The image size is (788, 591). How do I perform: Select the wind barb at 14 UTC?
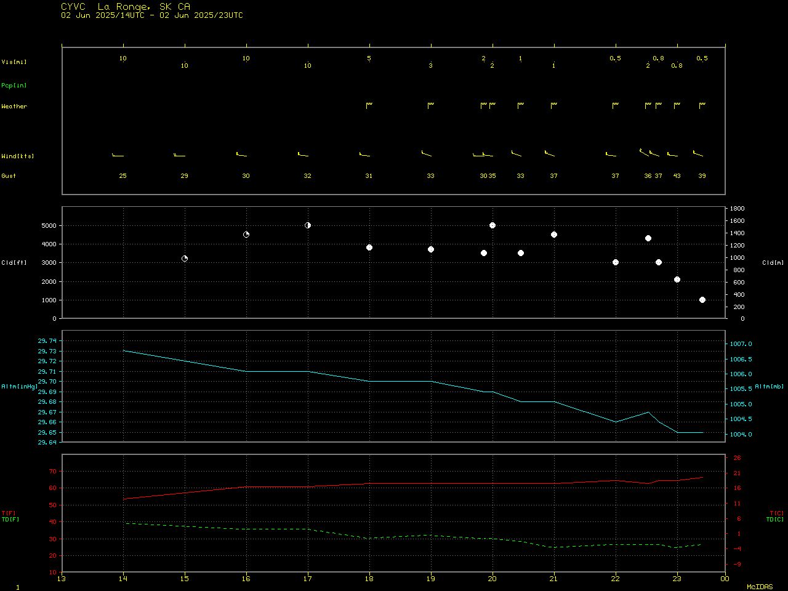[x=118, y=155]
